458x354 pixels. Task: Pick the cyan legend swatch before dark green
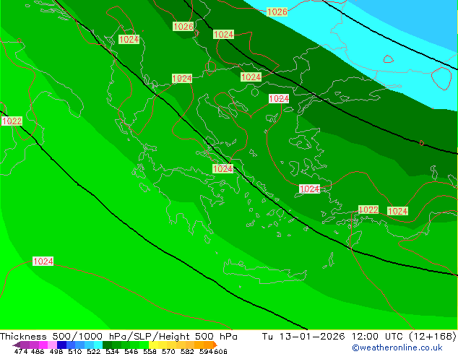pos(98,345)
